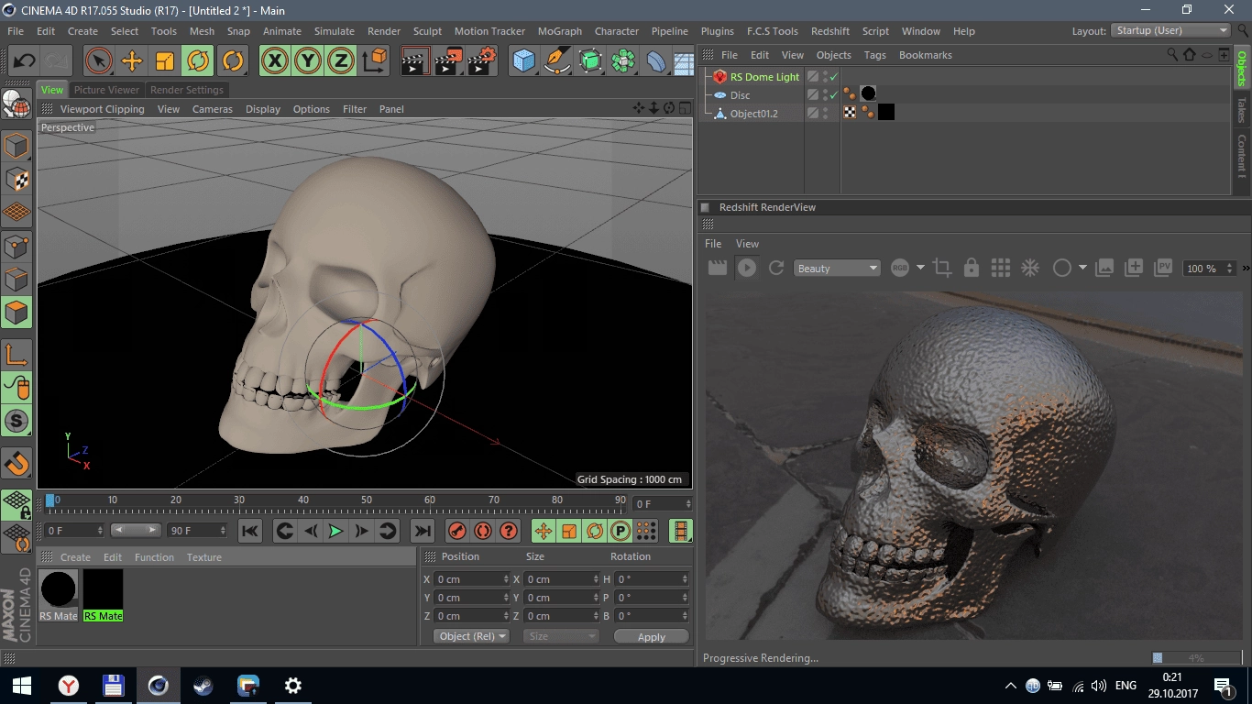The width and height of the screenshot is (1252, 704).
Task: Play the animation forward
Action: click(x=336, y=531)
